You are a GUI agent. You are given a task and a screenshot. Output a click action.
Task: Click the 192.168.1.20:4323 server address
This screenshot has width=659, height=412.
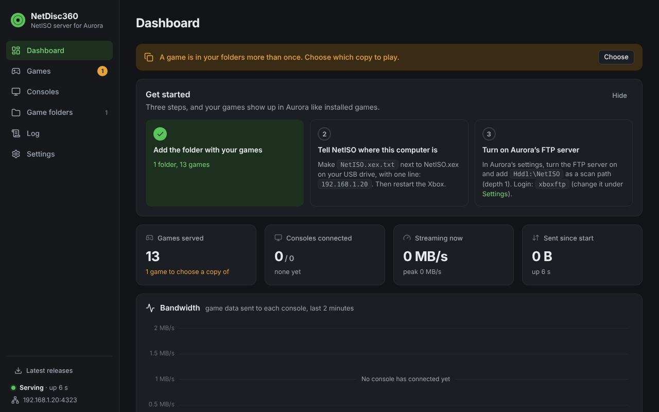[x=50, y=400]
